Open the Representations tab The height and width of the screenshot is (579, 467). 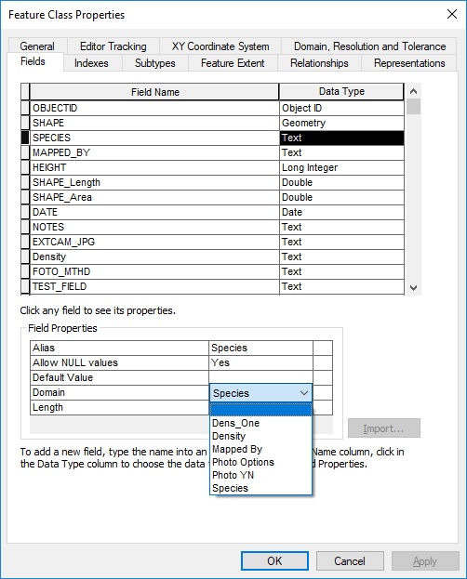(x=409, y=63)
